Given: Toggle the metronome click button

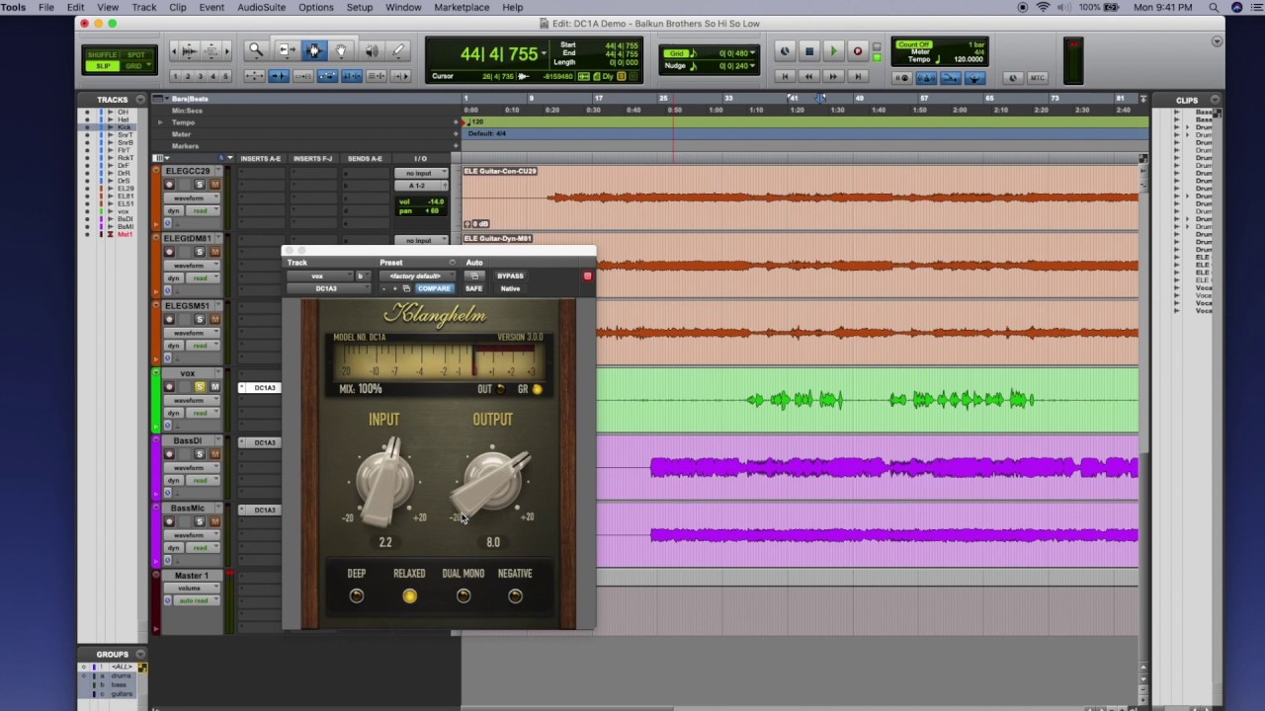Looking at the screenshot, I should click(x=927, y=78).
